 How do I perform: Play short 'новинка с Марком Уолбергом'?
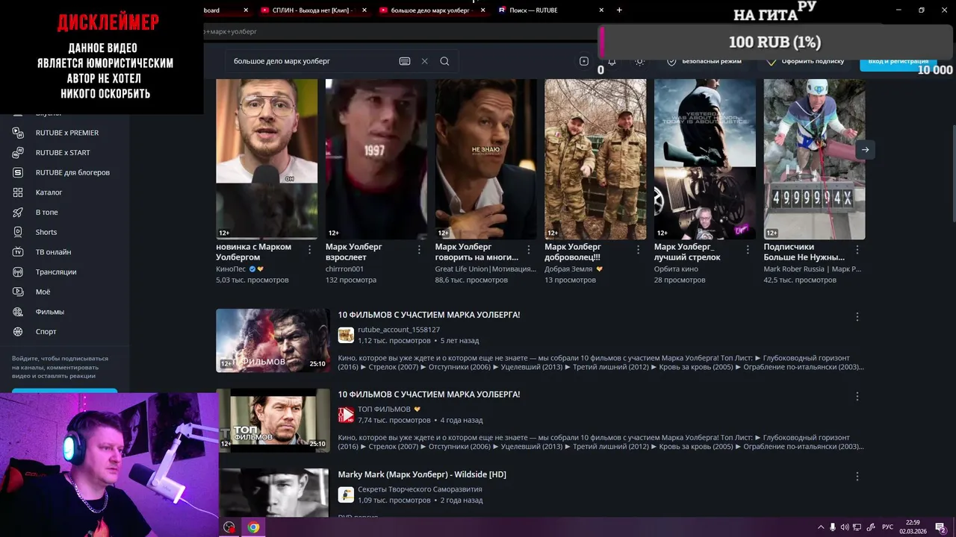click(267, 159)
